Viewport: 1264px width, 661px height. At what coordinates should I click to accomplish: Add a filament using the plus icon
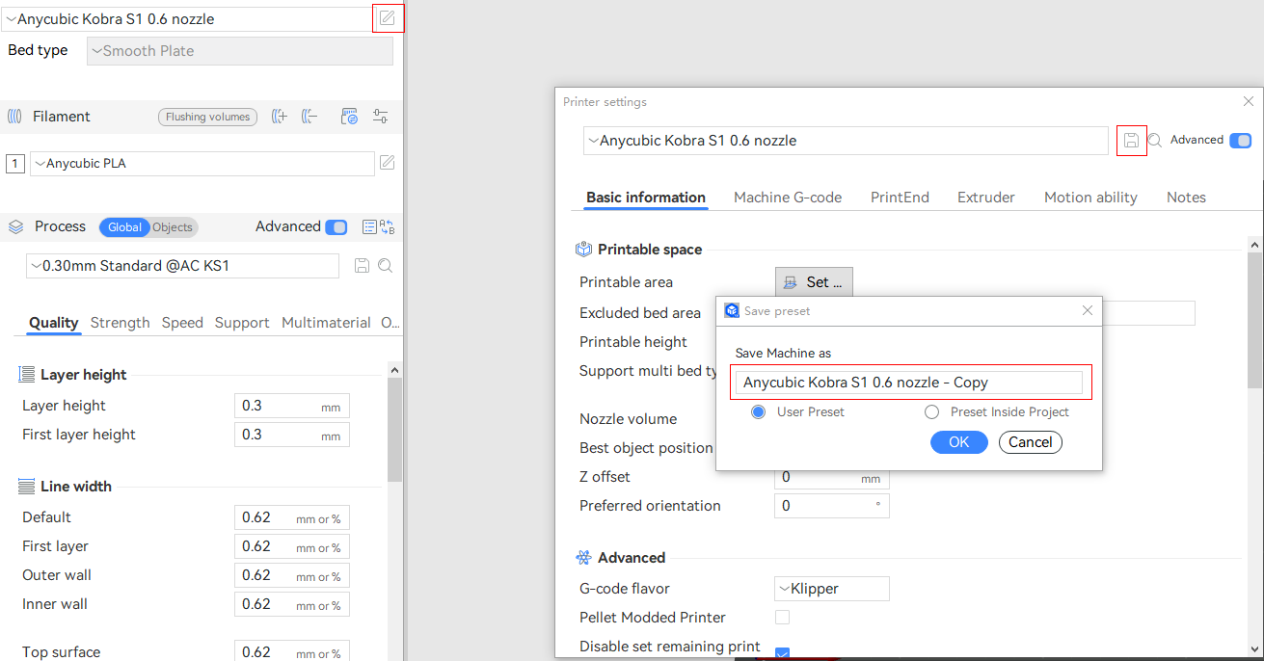click(280, 117)
